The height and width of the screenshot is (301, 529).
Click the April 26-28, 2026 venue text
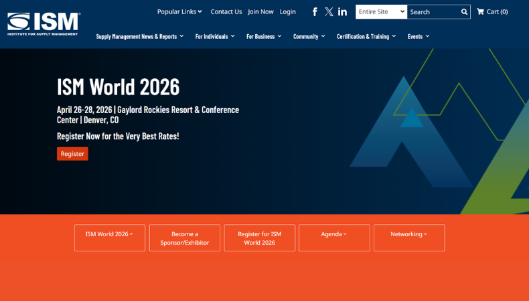(x=148, y=114)
